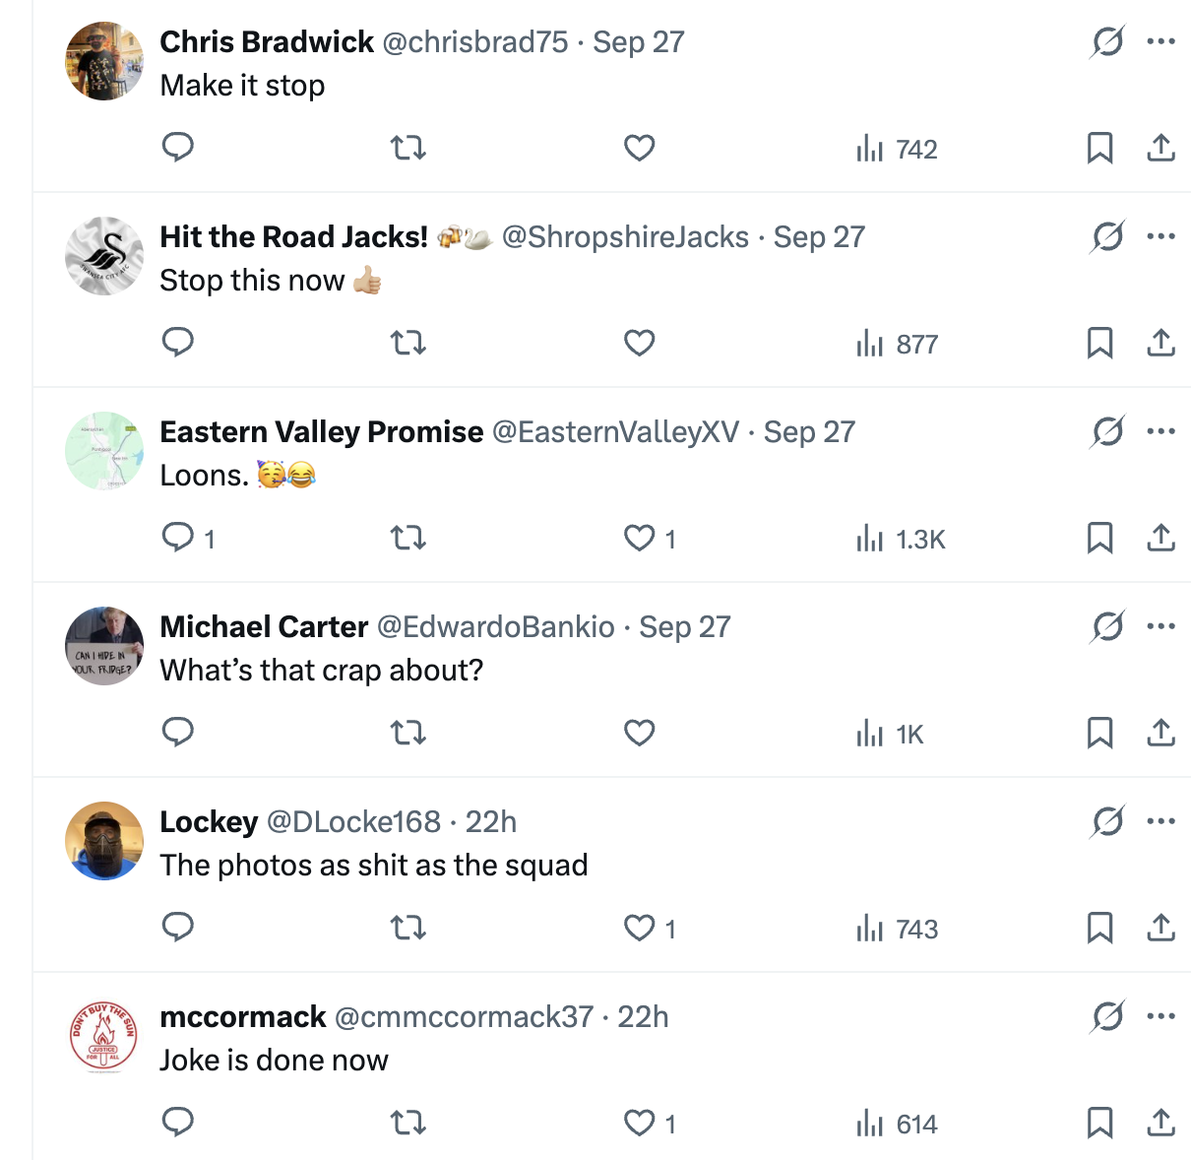Image resolution: width=1191 pixels, height=1160 pixels.
Task: Open Grok icon on Chris Bradwick's tweet
Action: pos(1107,42)
